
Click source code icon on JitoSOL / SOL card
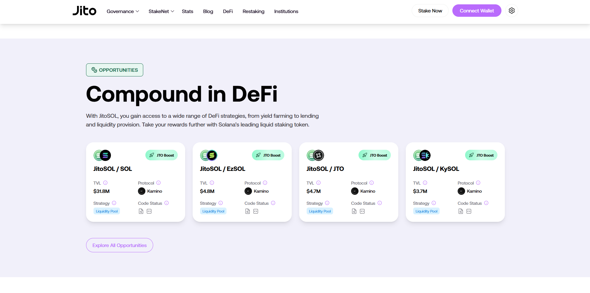[149, 211]
